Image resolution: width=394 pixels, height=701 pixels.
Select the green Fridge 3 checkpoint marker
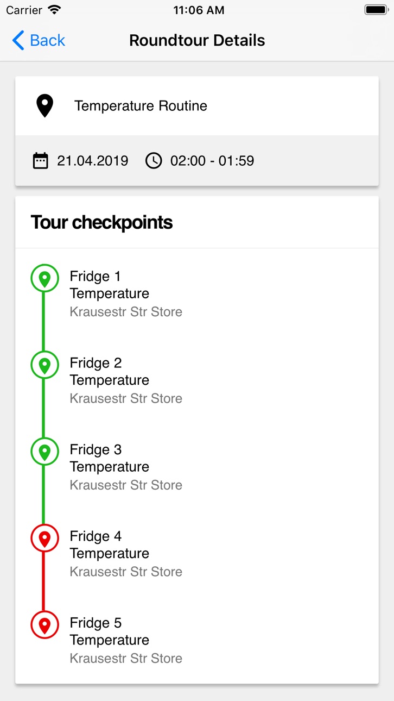[45, 452]
